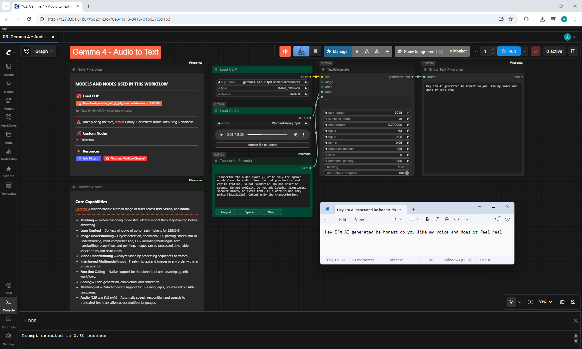
Task: Click the bookmark icon in the toolbar
Action: click(x=315, y=51)
